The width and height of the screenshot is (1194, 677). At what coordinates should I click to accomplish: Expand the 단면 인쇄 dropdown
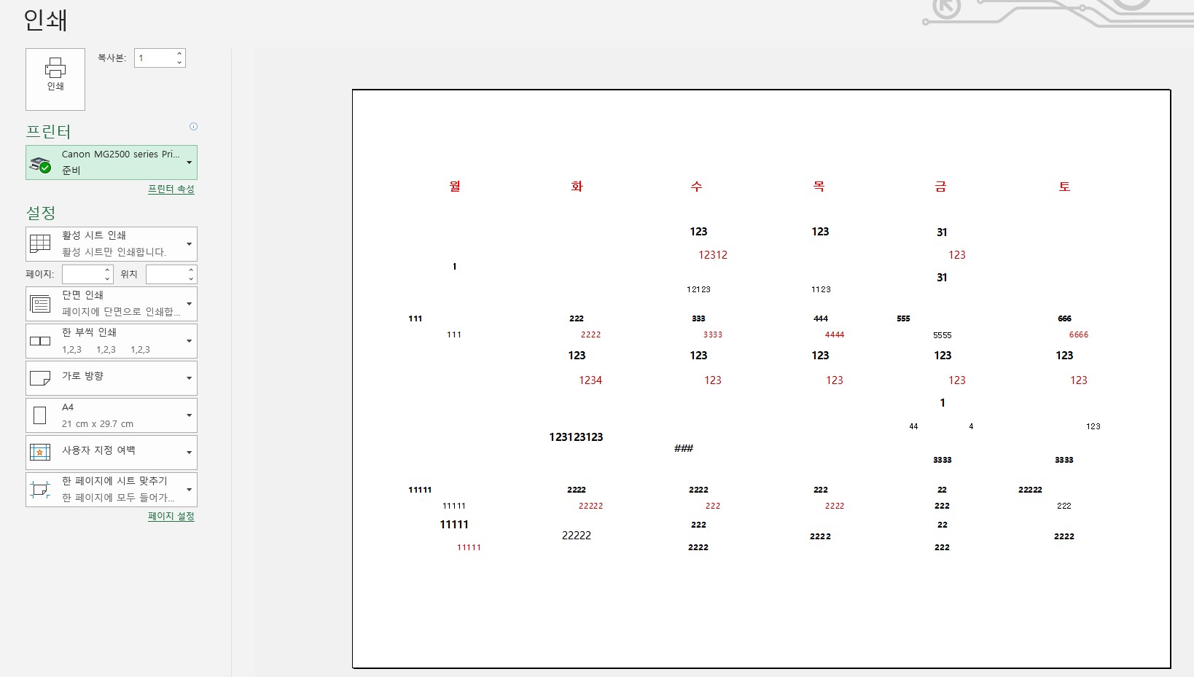click(x=112, y=304)
